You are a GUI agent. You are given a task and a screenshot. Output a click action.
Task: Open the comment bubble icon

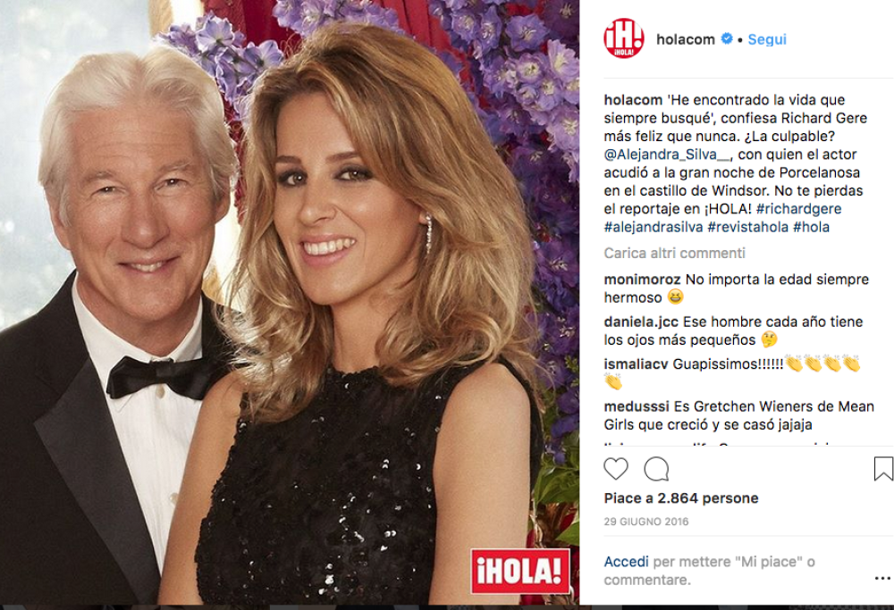coord(656,469)
